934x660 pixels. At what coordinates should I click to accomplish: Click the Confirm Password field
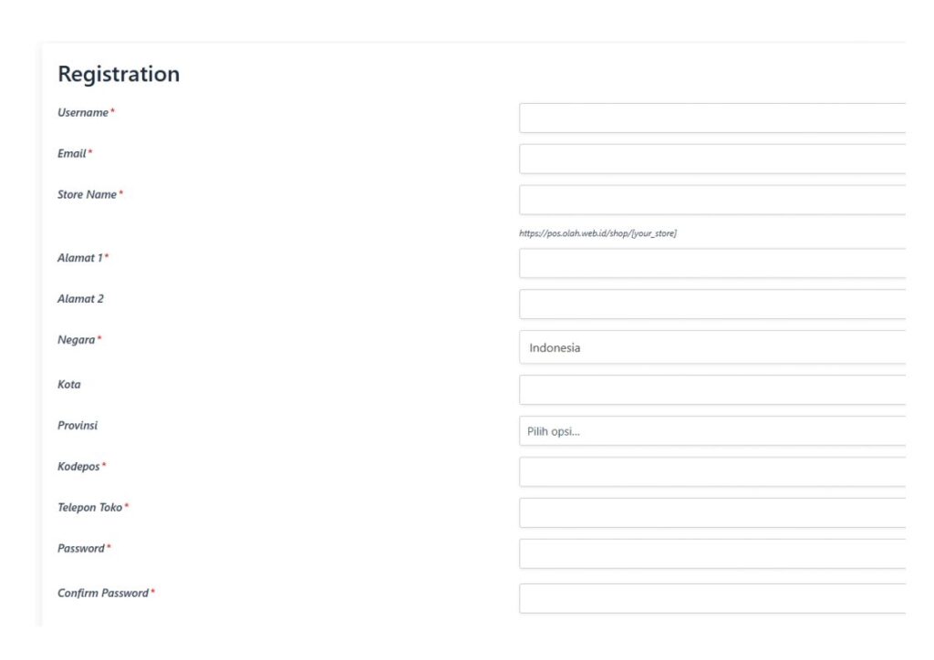pos(711,598)
